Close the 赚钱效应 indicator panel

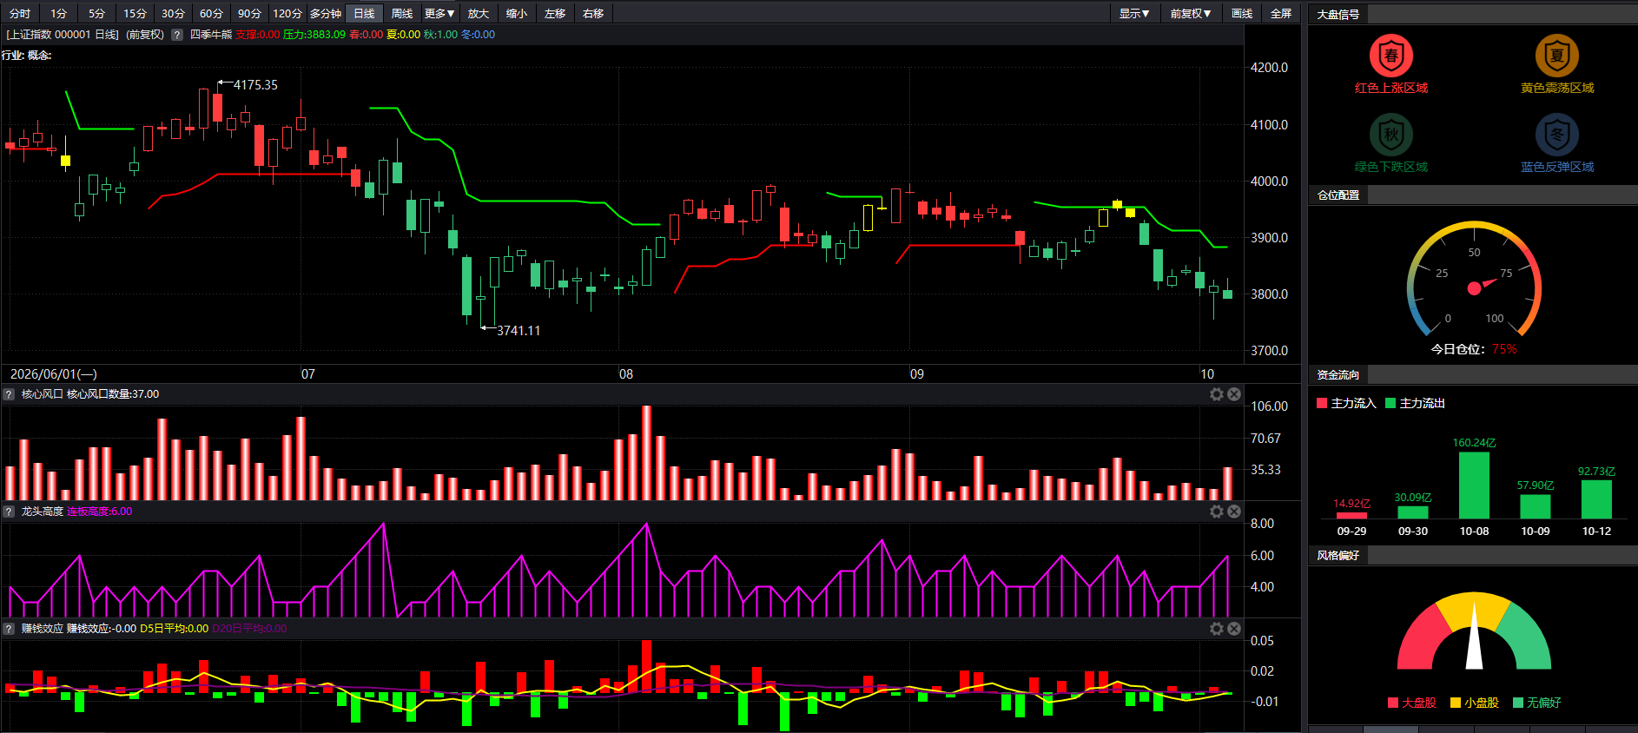coord(1234,629)
